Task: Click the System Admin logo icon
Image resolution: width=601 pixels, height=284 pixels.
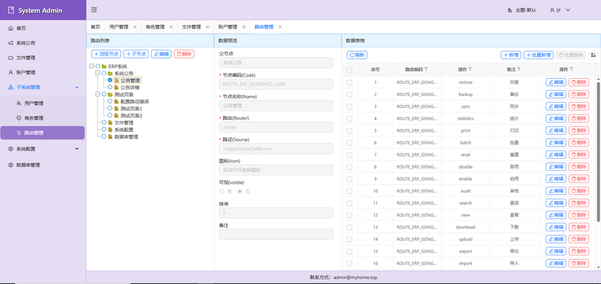Action: pyautogui.click(x=11, y=10)
